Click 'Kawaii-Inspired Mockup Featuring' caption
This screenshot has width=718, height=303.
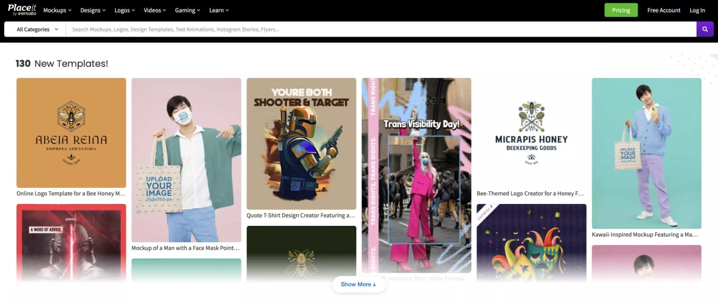point(645,234)
